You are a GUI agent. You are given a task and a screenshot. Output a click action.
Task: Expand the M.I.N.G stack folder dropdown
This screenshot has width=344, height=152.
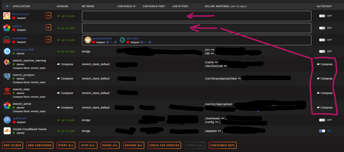tap(48, 15)
